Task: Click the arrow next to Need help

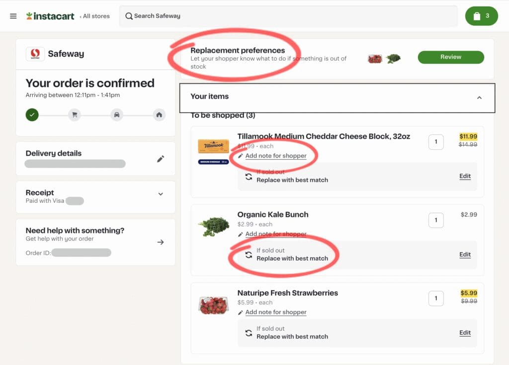Action: tap(160, 242)
